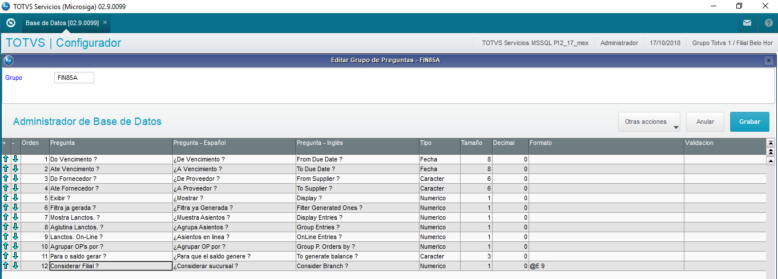Move 'Lanctos. On-Line ?' row up
The width and height of the screenshot is (778, 279).
pyautogui.click(x=6, y=237)
